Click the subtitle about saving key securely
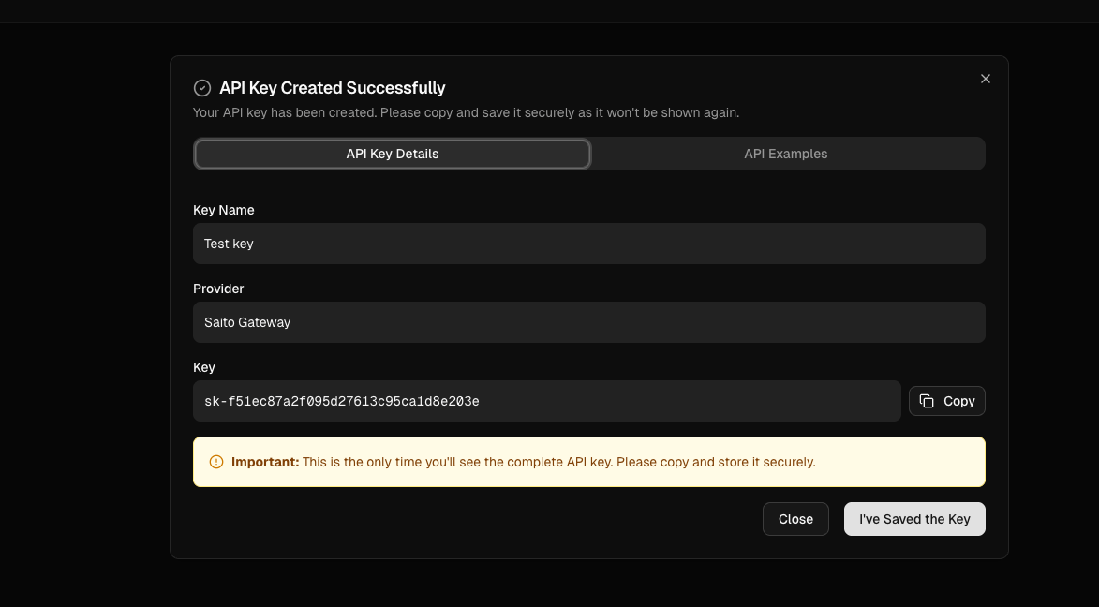This screenshot has width=1099, height=607. point(466,112)
